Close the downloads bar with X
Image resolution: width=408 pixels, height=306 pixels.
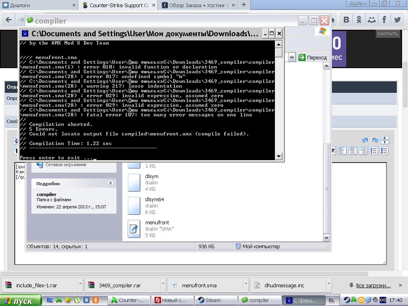click(x=400, y=285)
